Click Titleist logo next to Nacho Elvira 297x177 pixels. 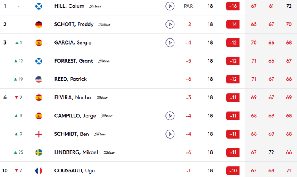101,98
